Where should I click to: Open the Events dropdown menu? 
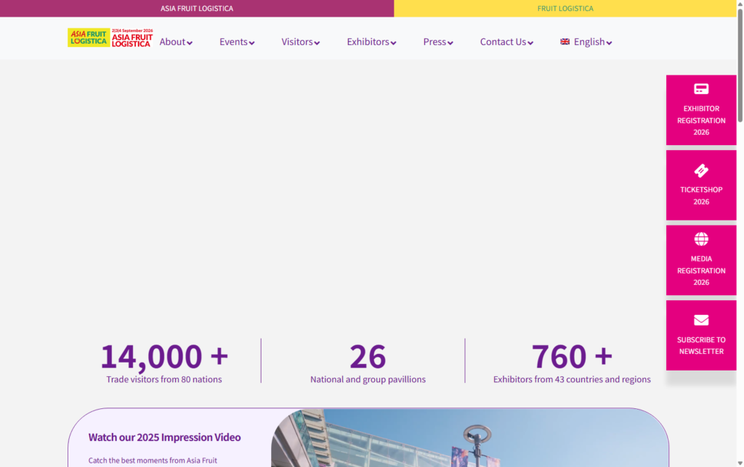click(x=237, y=42)
